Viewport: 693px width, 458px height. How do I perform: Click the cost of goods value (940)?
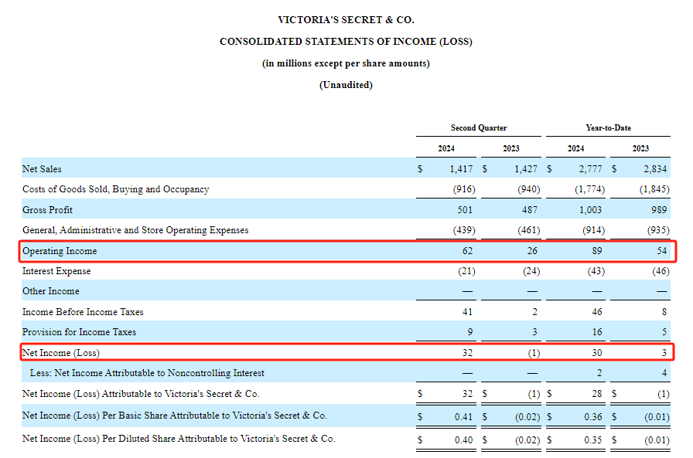click(529, 189)
